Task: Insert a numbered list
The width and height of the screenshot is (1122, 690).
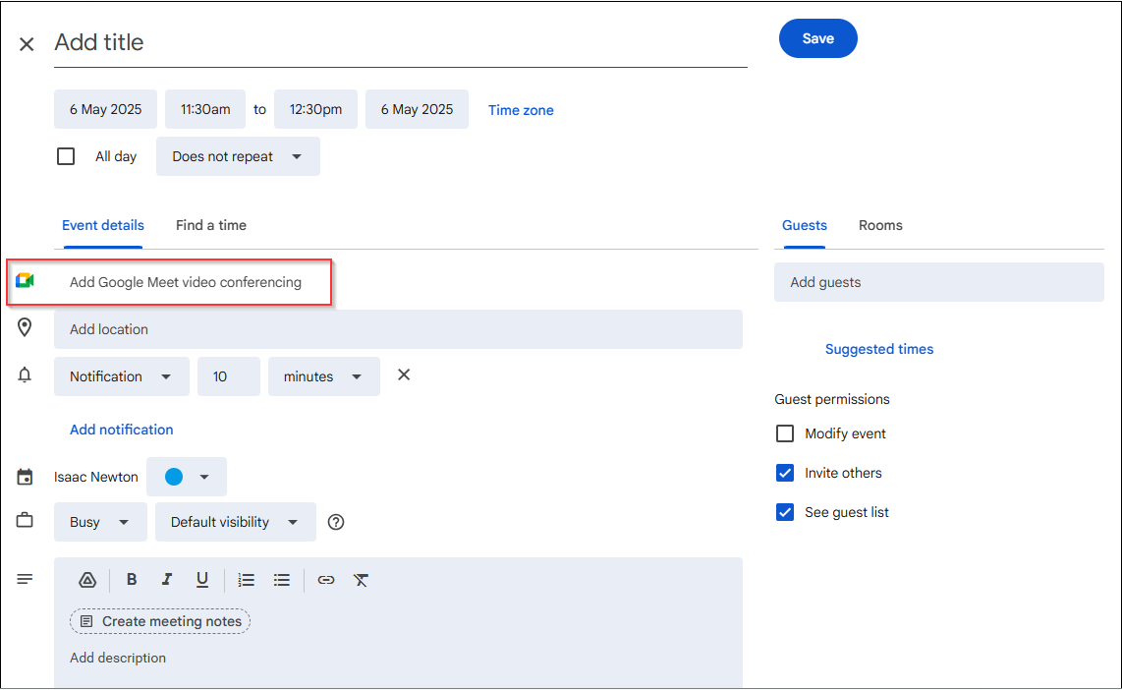Action: click(247, 580)
